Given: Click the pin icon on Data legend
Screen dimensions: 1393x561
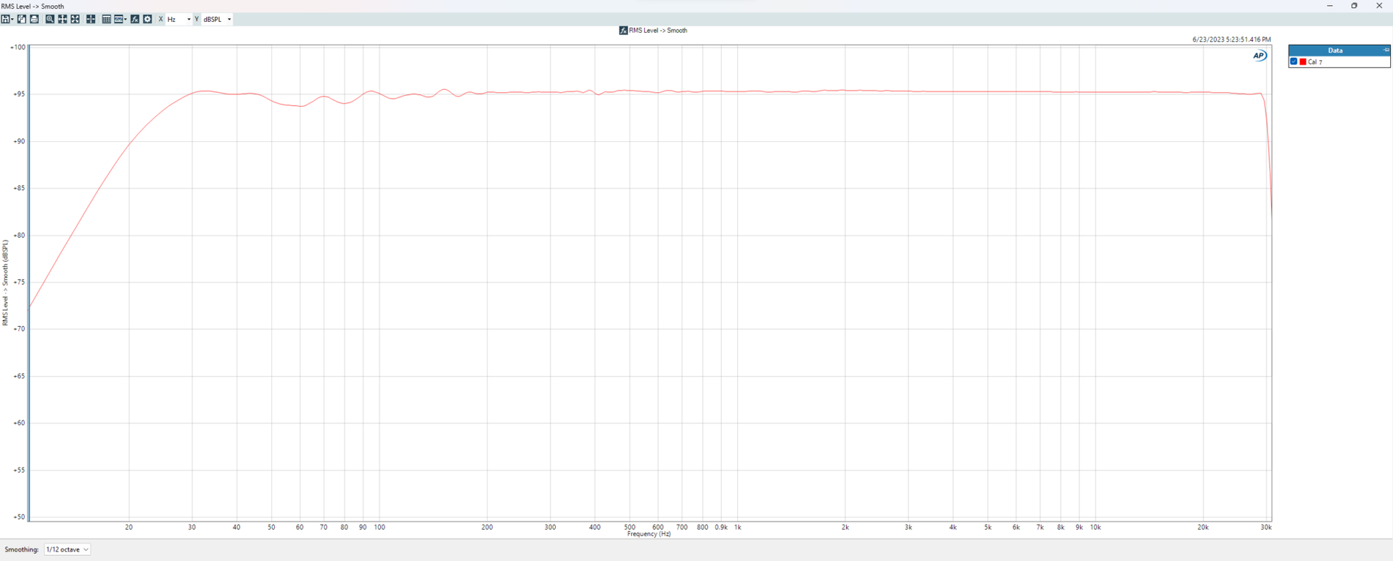Looking at the screenshot, I should point(1386,50).
